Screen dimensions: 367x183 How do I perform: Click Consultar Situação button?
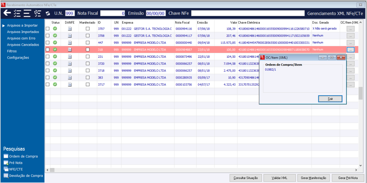click(246, 178)
